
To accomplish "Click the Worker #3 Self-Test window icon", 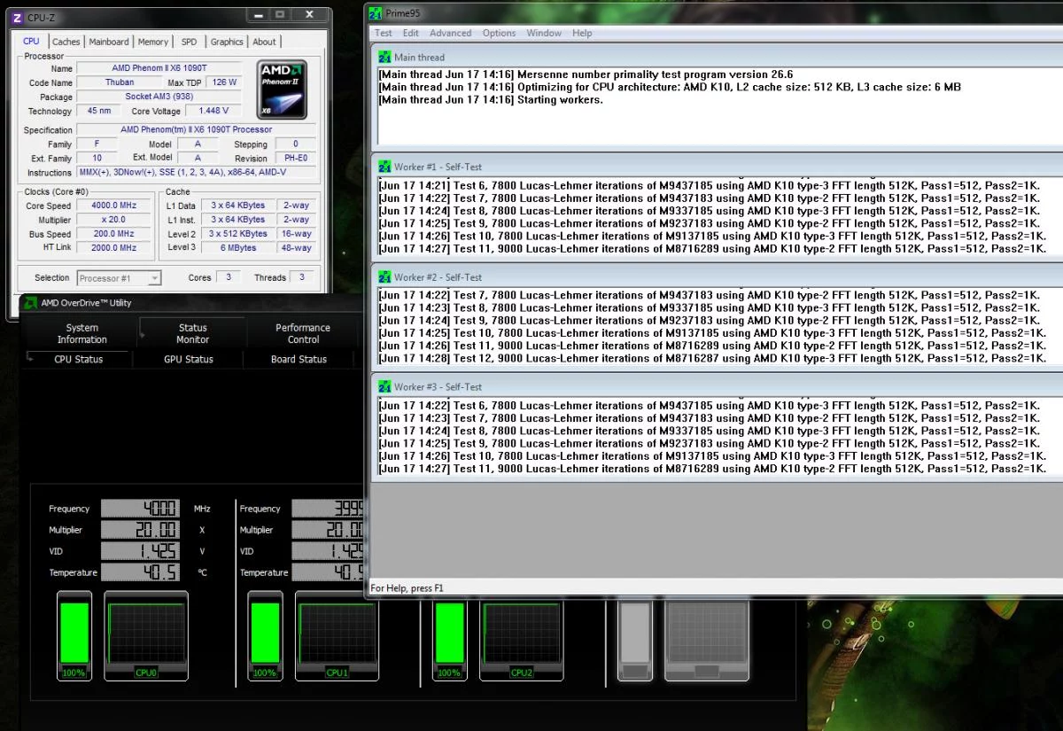I will [384, 387].
